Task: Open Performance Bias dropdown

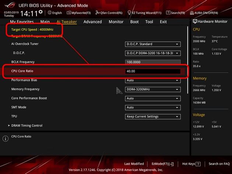Action: point(153,80)
